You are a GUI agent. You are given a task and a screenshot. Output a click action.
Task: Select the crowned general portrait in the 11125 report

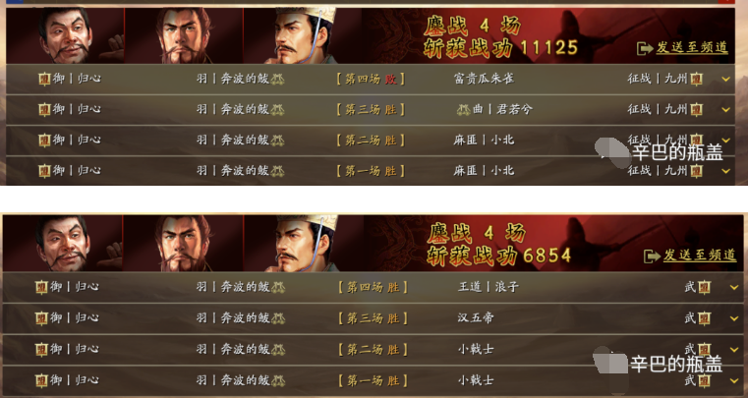point(303,35)
